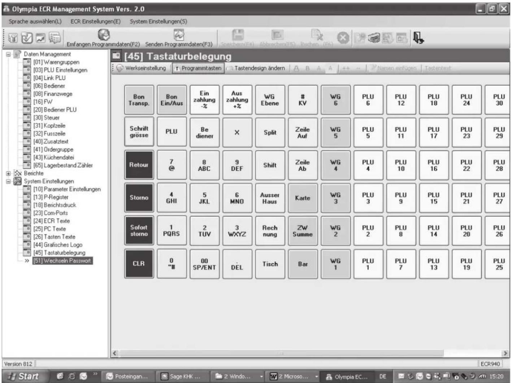The height and width of the screenshot is (383, 511).
Task: Click the Sofort storno key
Action: point(139,231)
